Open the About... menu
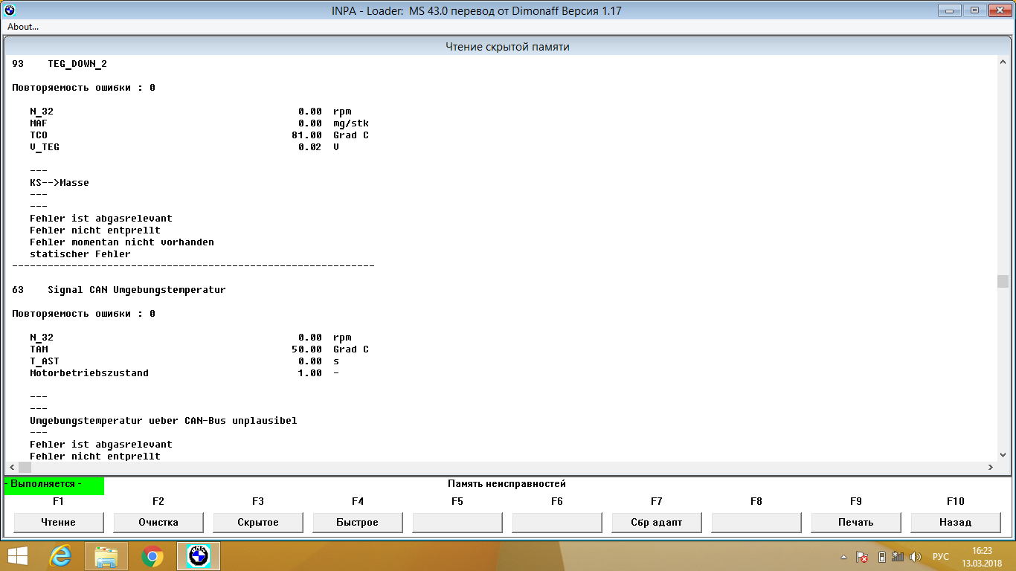The width and height of the screenshot is (1016, 571). pos(23,27)
